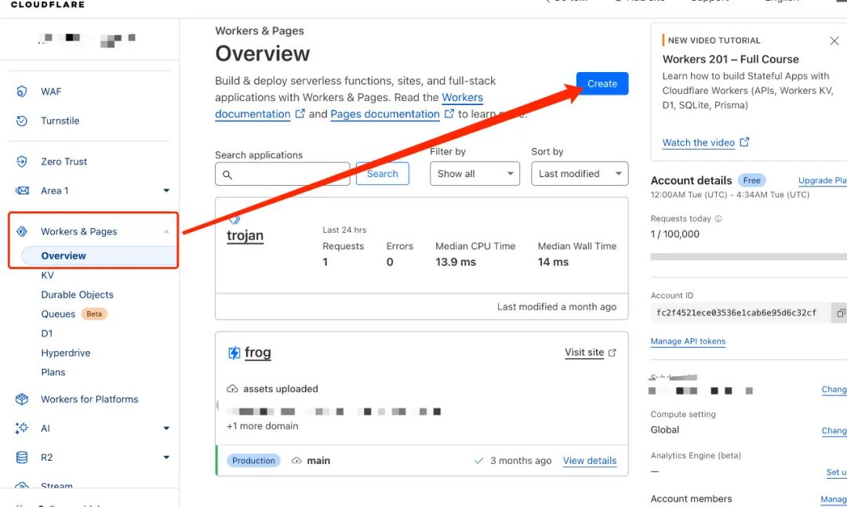847x507 pixels.
Task: Close the video tutorial card
Action: pos(834,41)
